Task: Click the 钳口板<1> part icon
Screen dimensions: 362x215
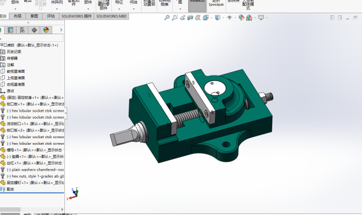Action: coord(2,104)
